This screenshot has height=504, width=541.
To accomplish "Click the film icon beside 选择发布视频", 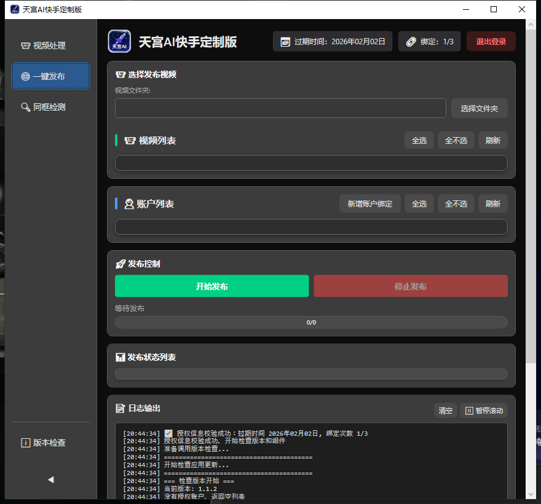I will click(121, 74).
